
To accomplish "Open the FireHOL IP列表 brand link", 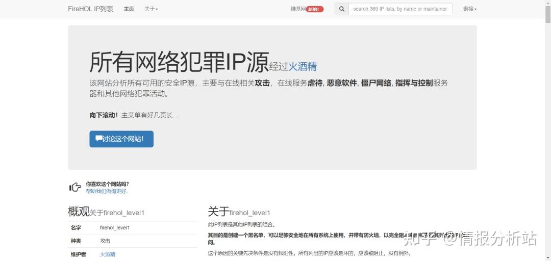I will coord(91,9).
